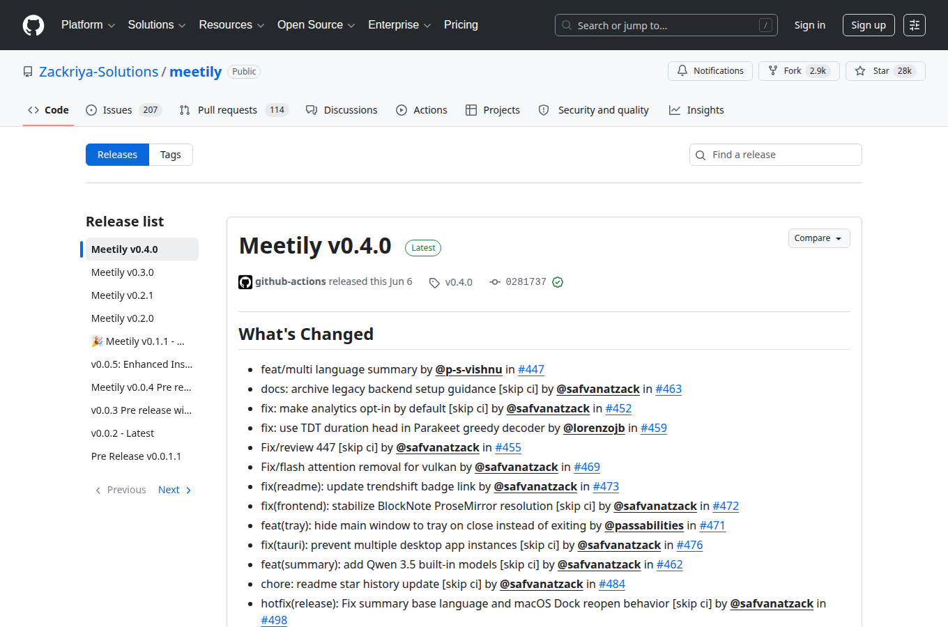Open the Pull requests tab
948x627 pixels.
[234, 110]
